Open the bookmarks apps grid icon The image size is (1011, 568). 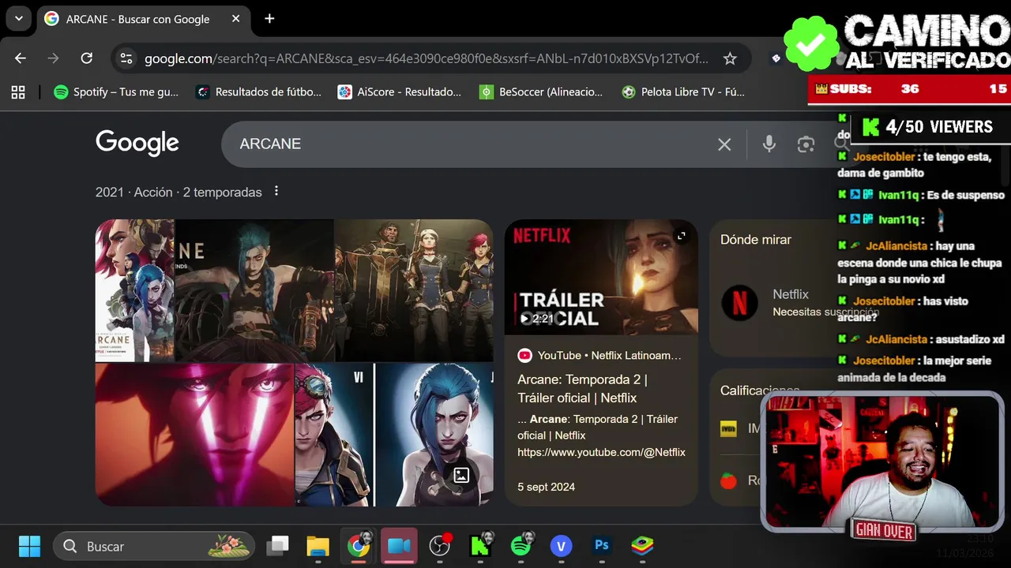click(18, 92)
